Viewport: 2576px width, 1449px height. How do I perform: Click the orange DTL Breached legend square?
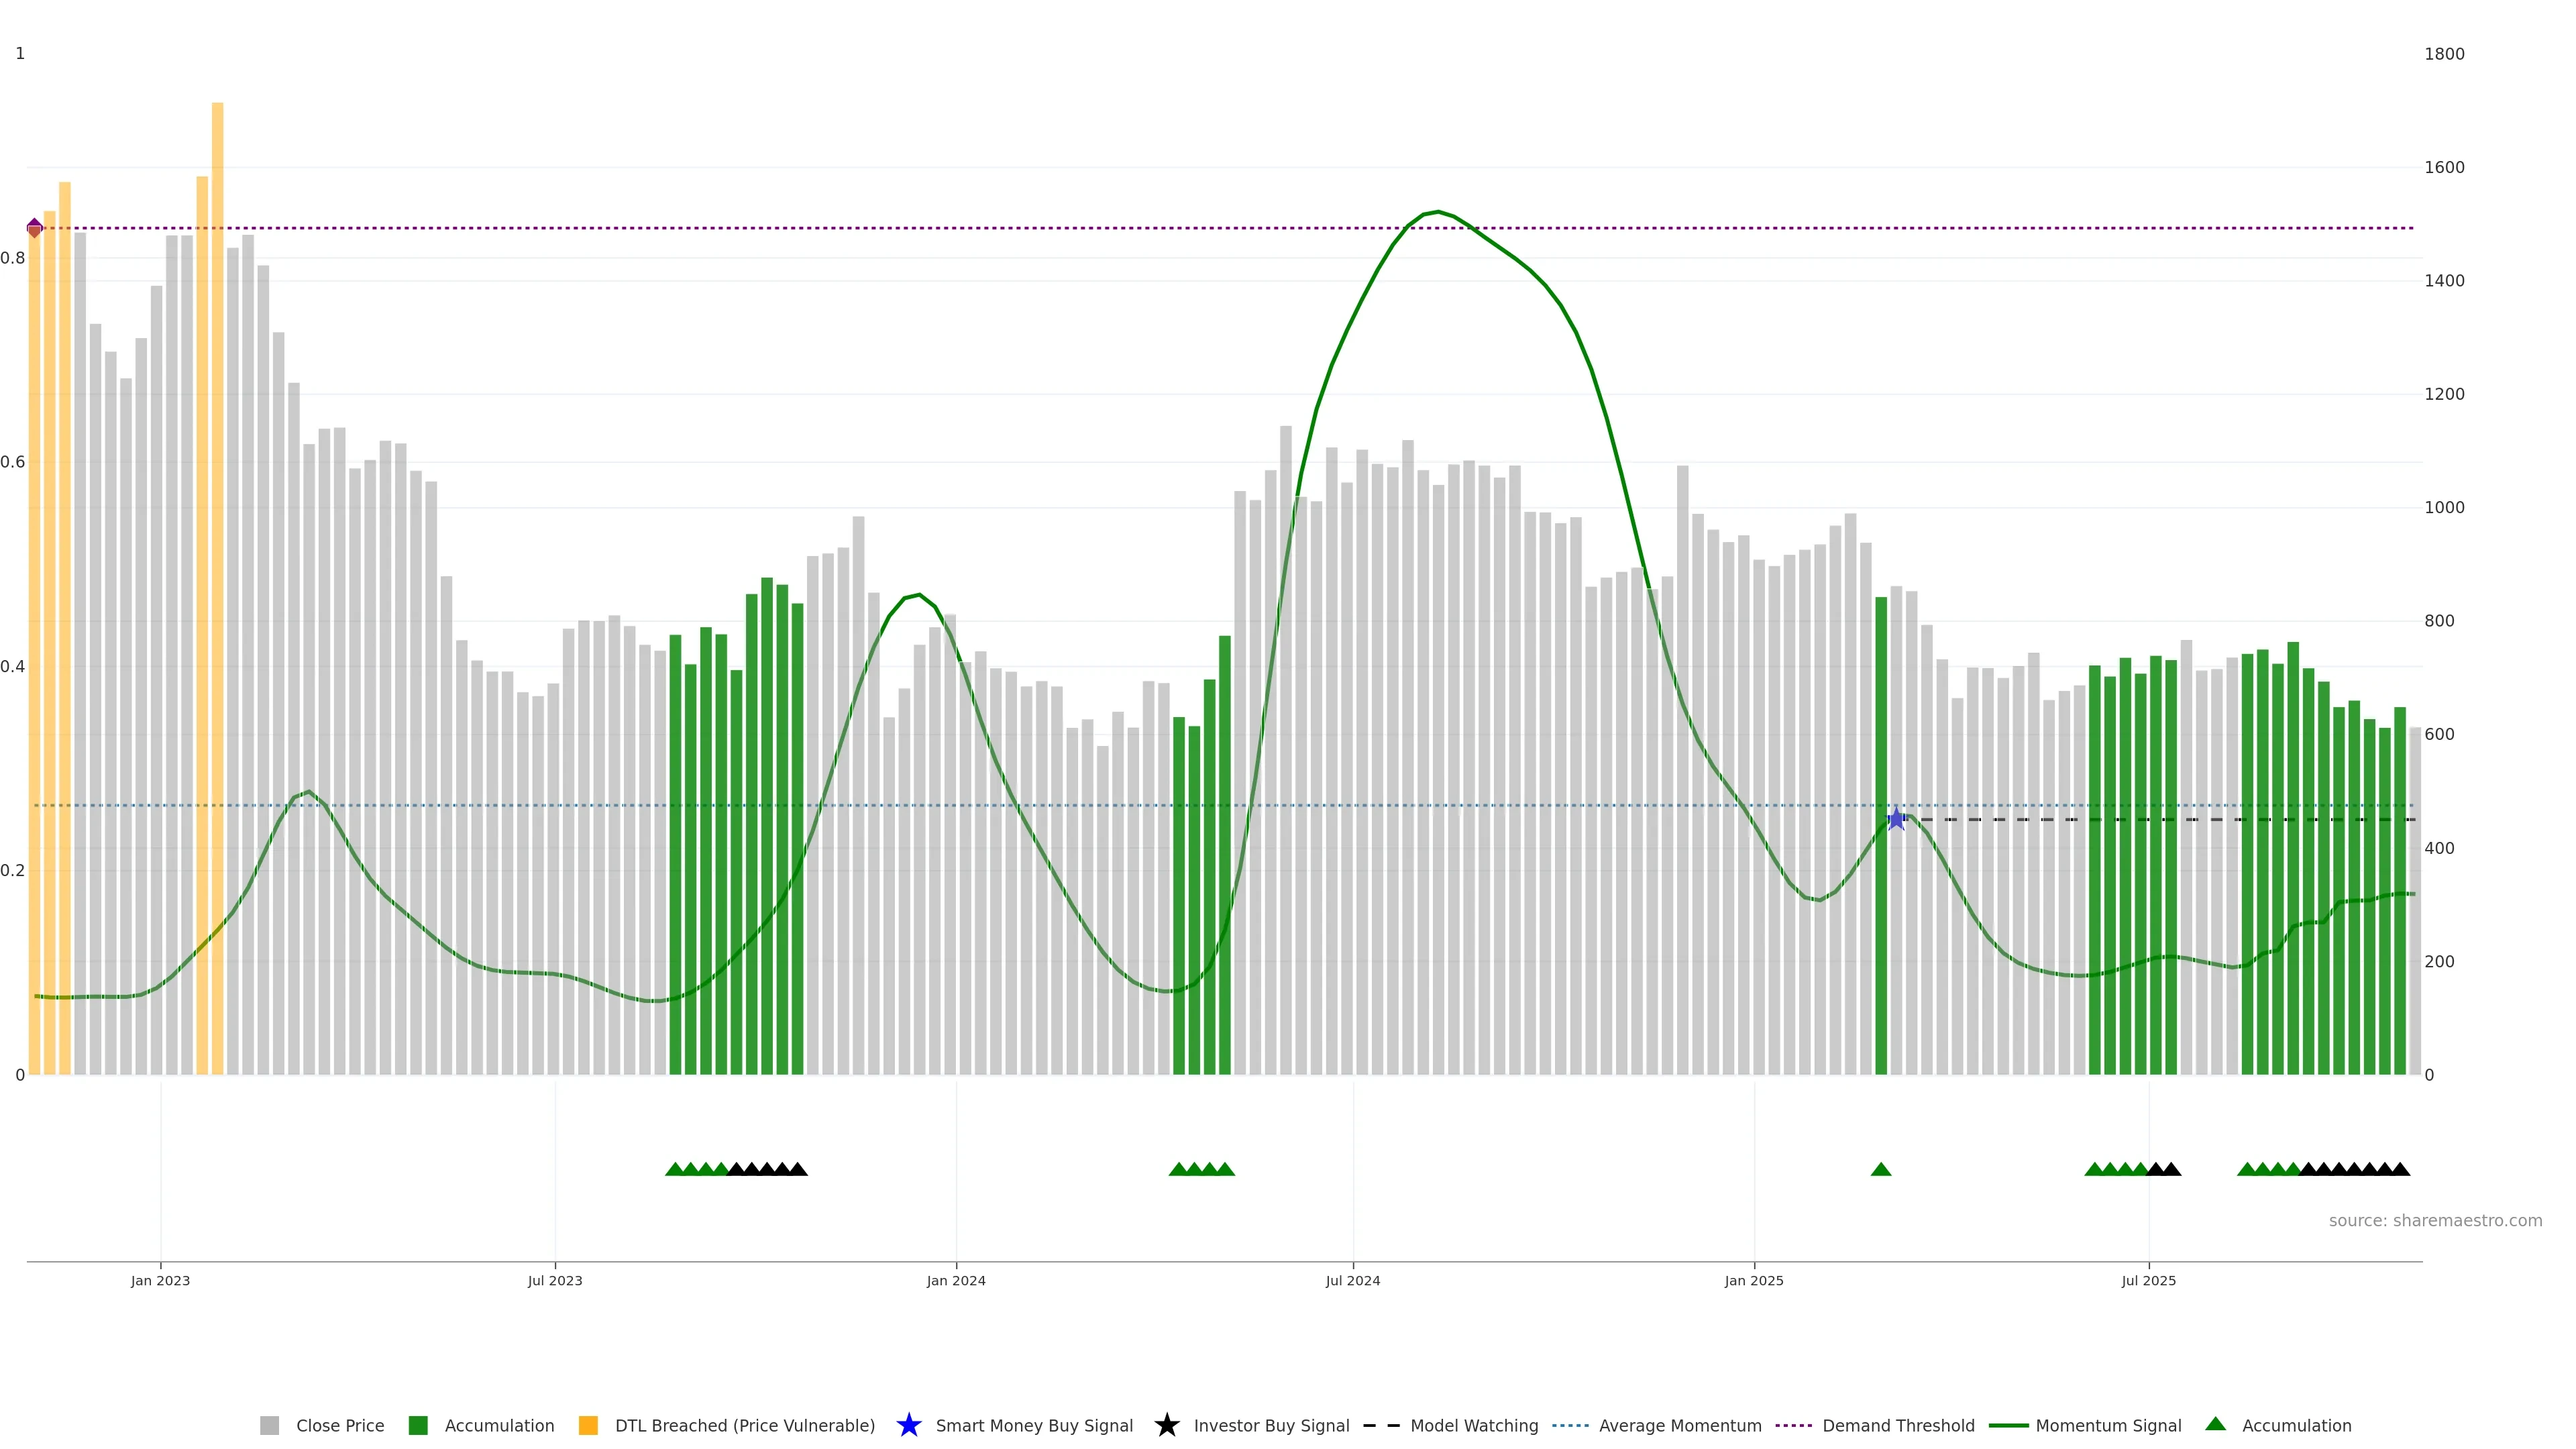pos(588,1425)
